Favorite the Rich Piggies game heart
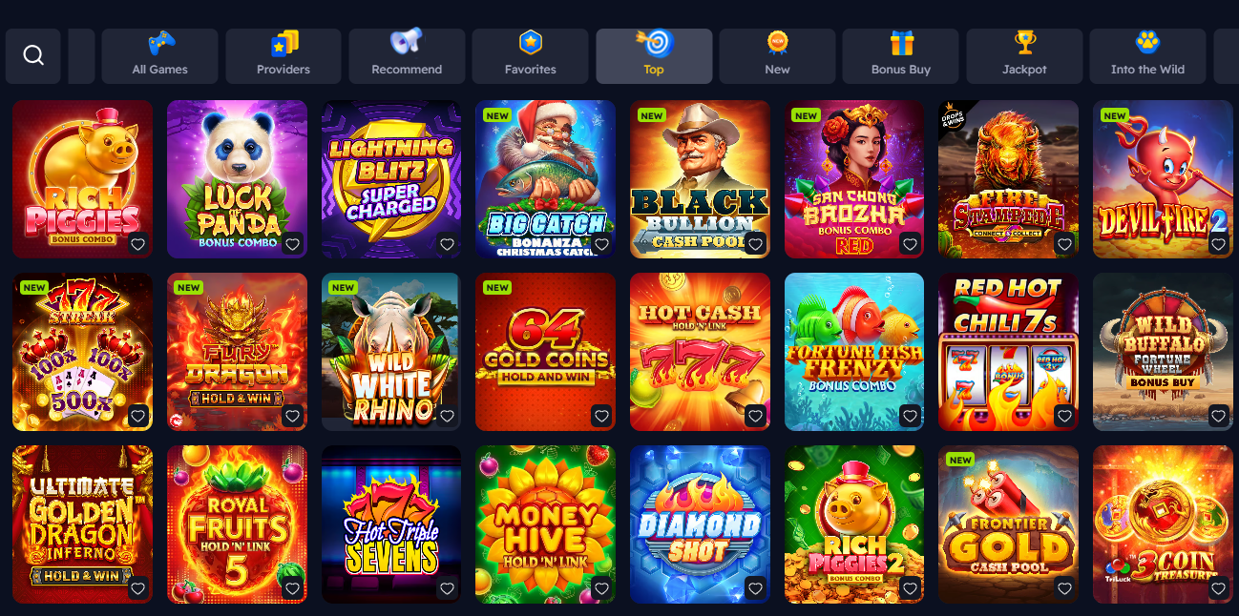Image resolution: width=1239 pixels, height=616 pixels. point(137,244)
